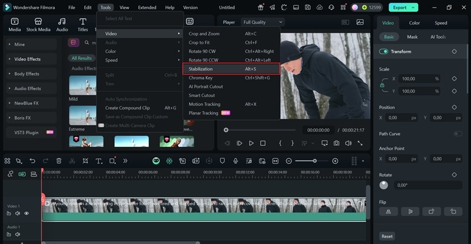
Task: Click the image scope icon above player
Action: coord(360,22)
